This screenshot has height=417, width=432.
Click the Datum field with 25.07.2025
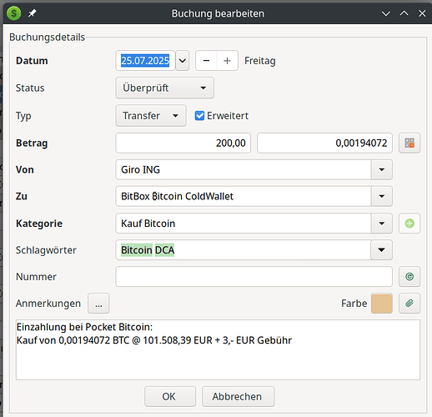click(145, 61)
